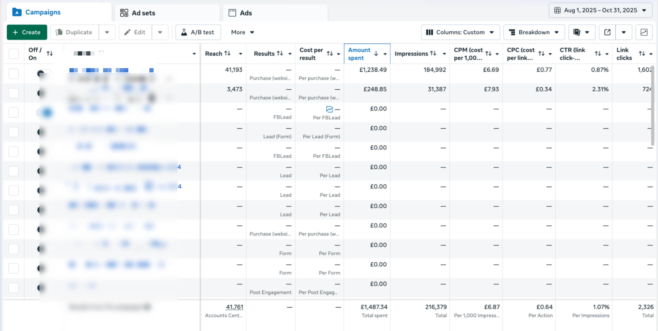The width and height of the screenshot is (658, 331).
Task: Click the export/share icon button
Action: [607, 32]
